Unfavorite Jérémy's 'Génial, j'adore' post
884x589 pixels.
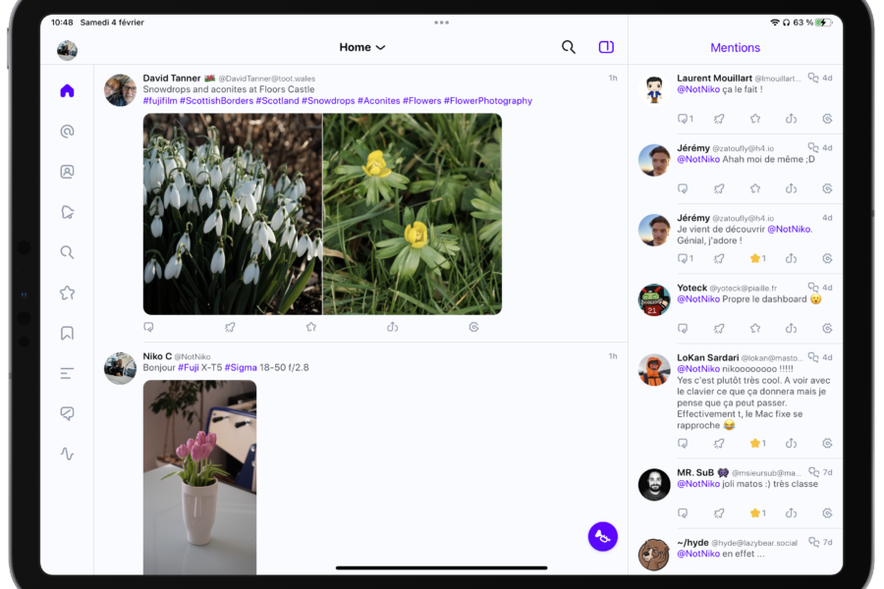[757, 258]
